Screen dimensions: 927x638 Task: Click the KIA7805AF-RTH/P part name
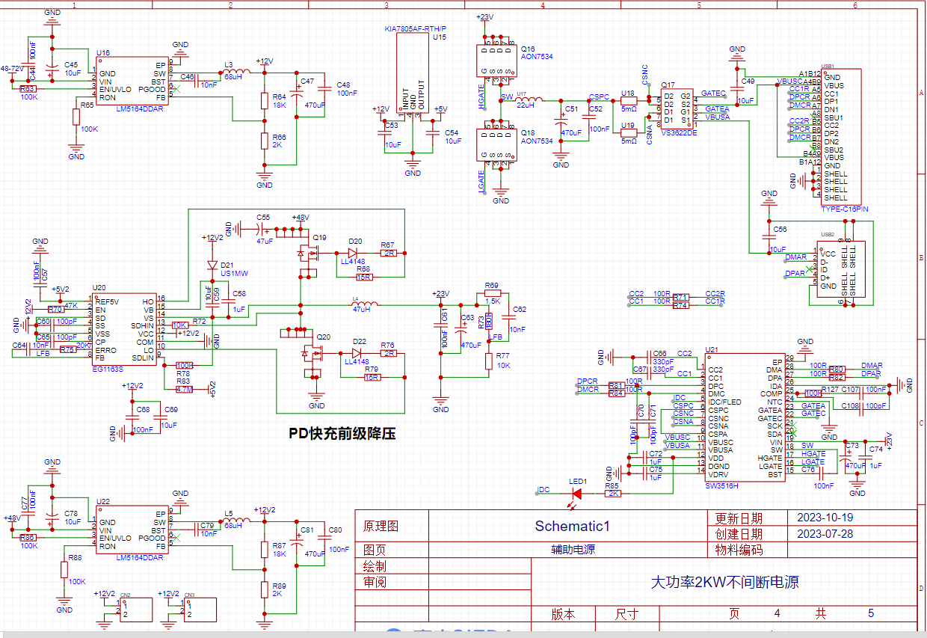point(415,28)
